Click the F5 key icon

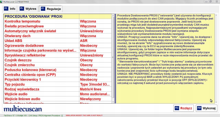point(22,9)
